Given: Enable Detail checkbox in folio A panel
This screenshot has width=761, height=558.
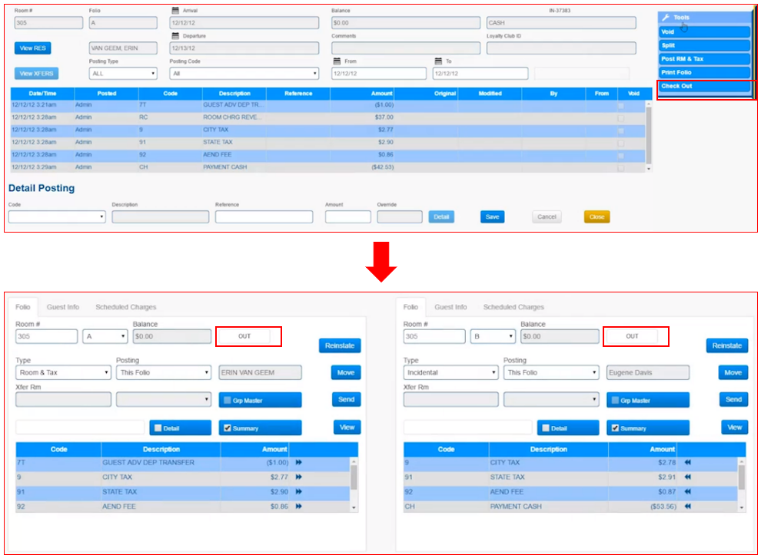Looking at the screenshot, I should [x=158, y=428].
